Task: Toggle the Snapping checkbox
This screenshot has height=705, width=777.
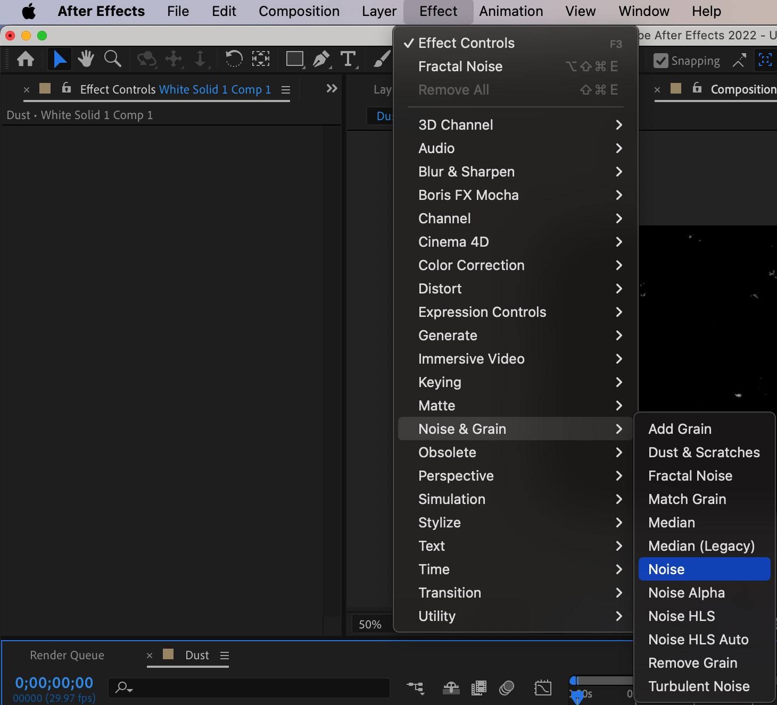Action: point(661,61)
